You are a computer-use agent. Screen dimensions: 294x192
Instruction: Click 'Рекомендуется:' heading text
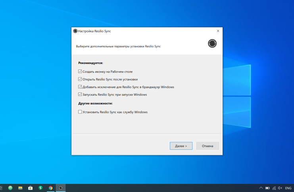click(x=90, y=63)
